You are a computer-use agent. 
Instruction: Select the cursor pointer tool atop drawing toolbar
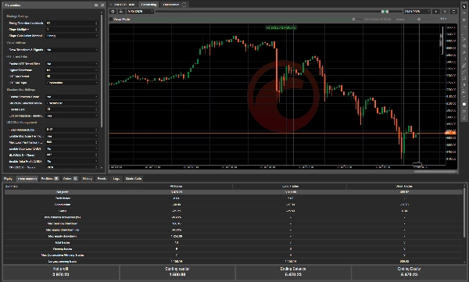pyautogui.click(x=464, y=6)
